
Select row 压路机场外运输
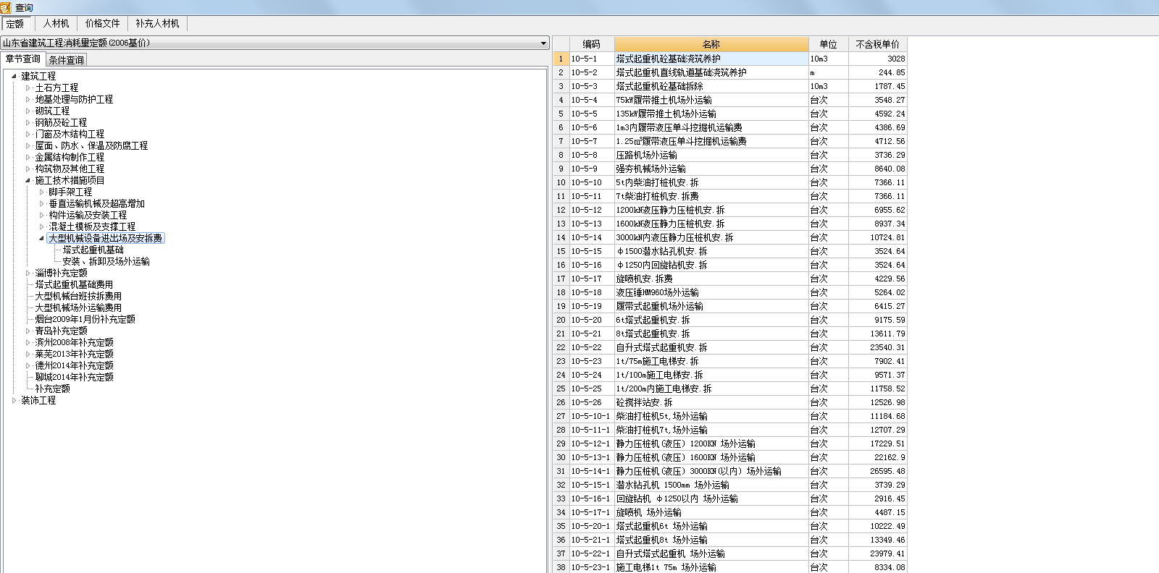tap(730, 155)
